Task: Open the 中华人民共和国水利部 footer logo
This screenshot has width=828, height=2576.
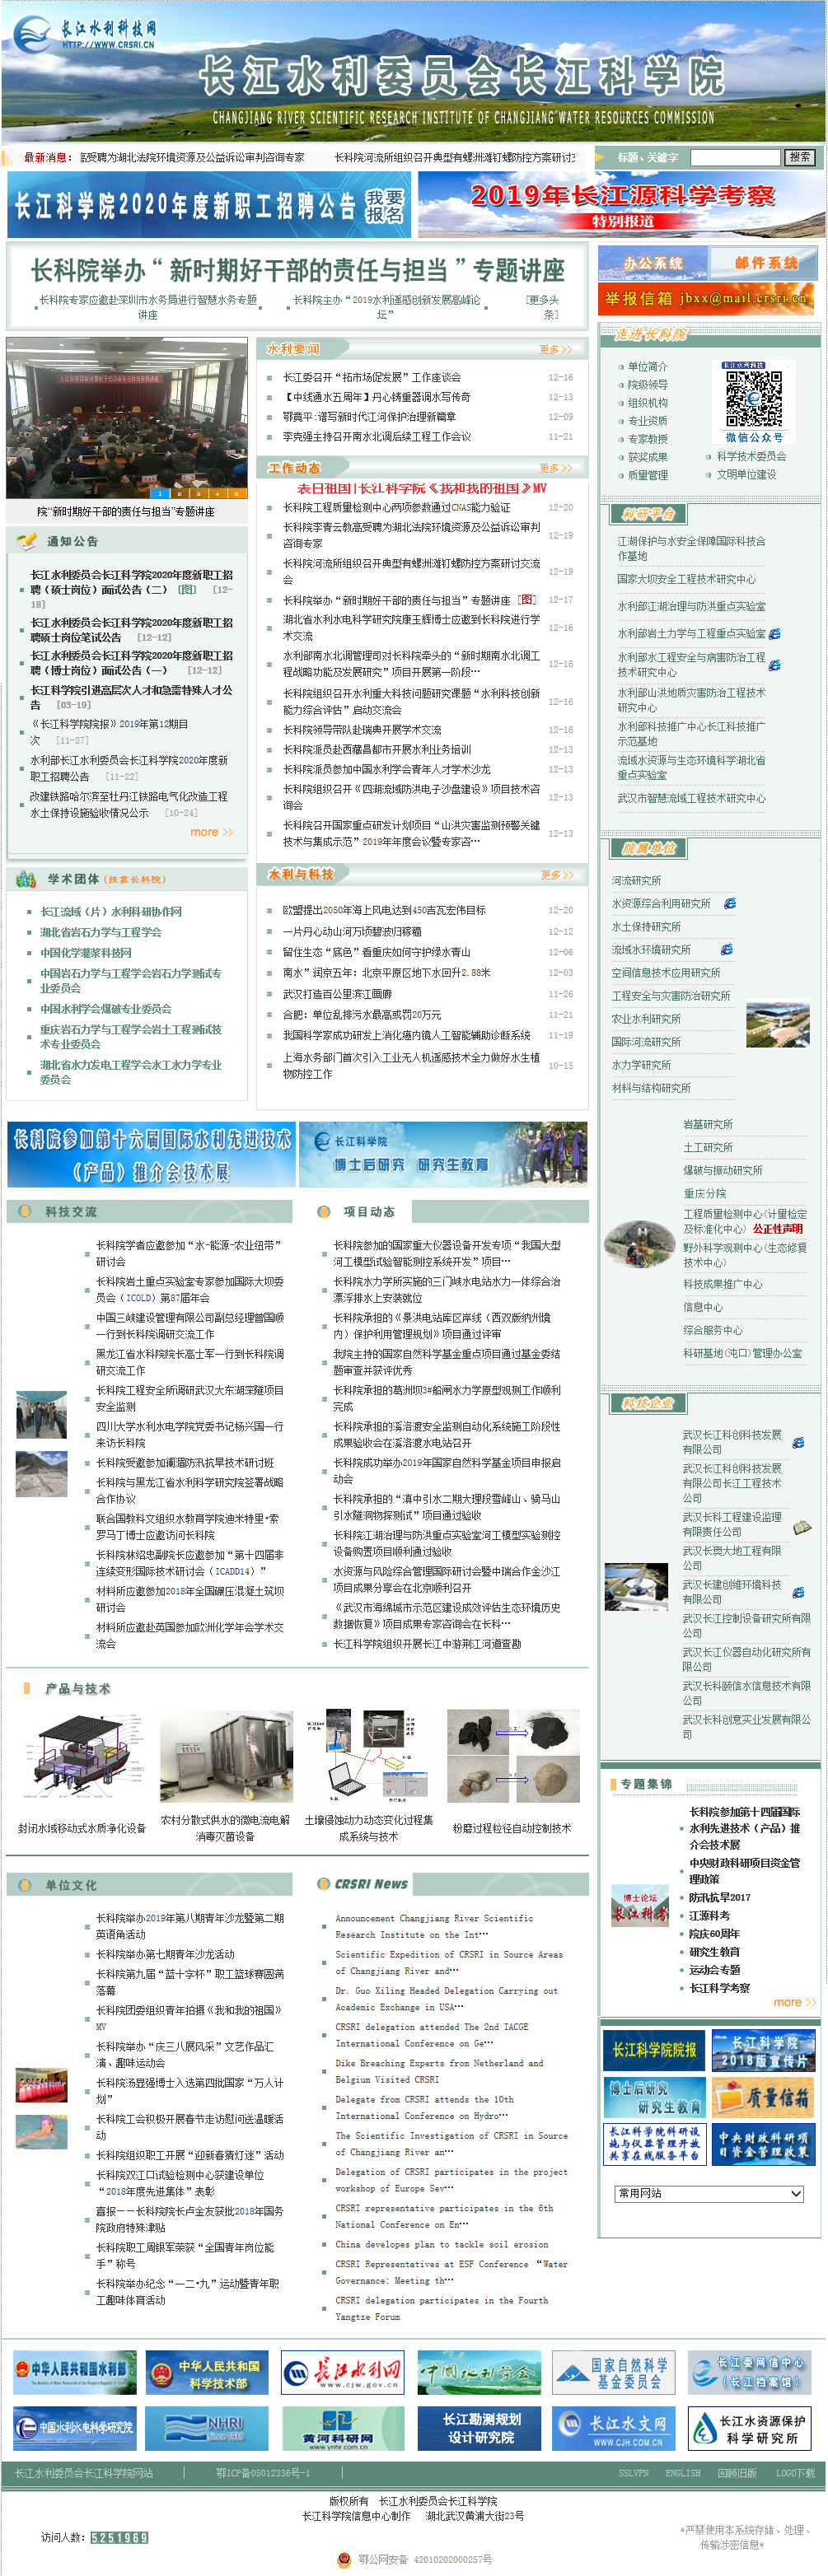Action: click(x=74, y=2372)
